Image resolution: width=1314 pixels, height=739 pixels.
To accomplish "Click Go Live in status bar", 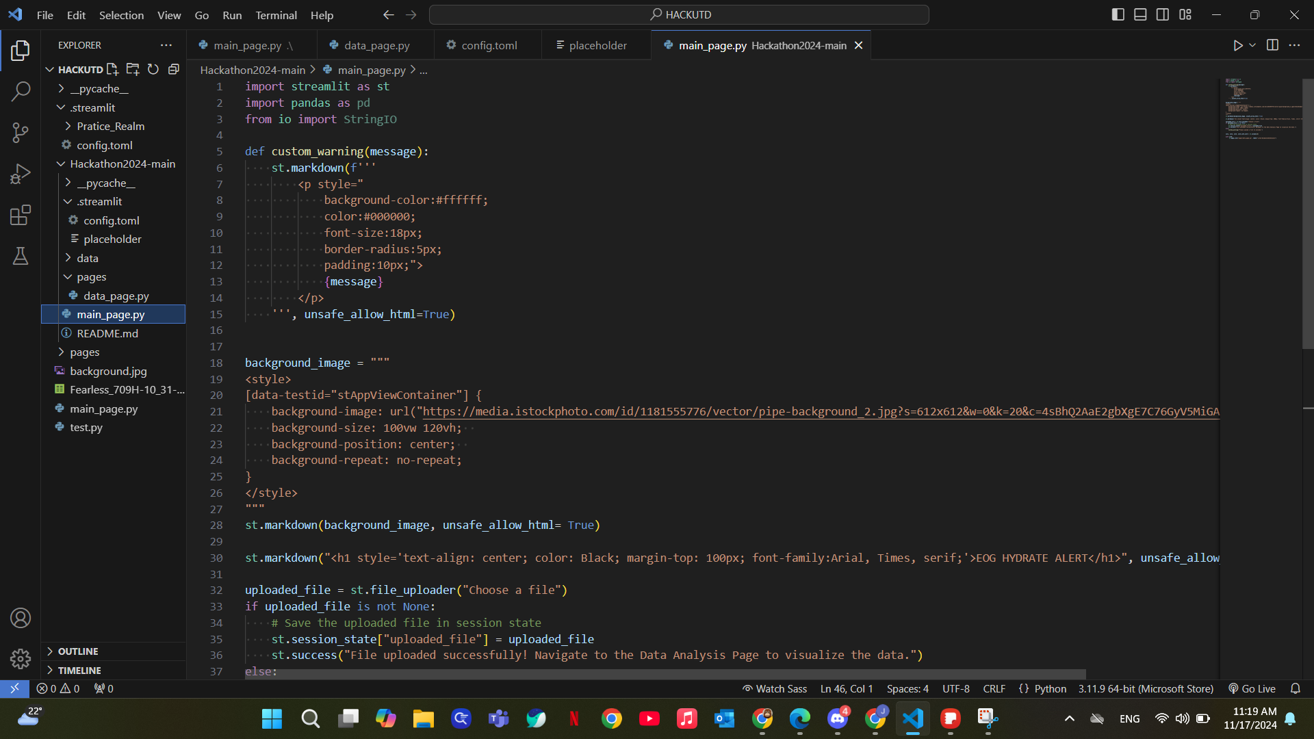I will (x=1252, y=688).
